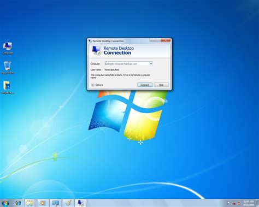
Task: Open Windows Media Player taskbar icon
Action: pyautogui.click(x=43, y=203)
